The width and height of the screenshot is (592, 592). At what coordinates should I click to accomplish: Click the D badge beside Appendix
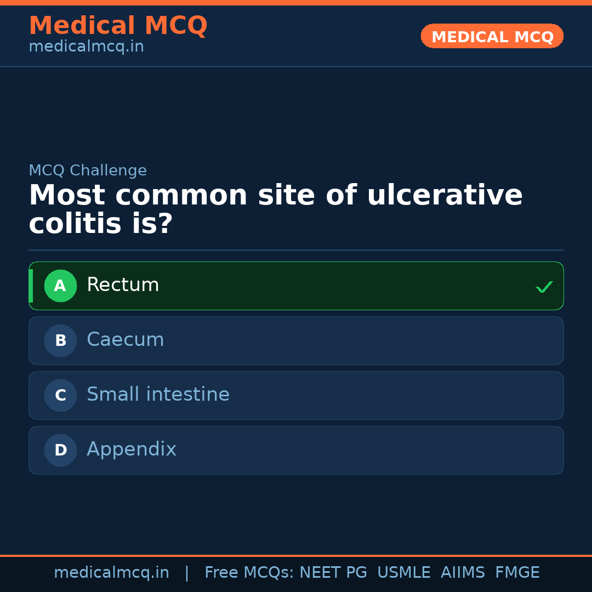click(x=60, y=450)
